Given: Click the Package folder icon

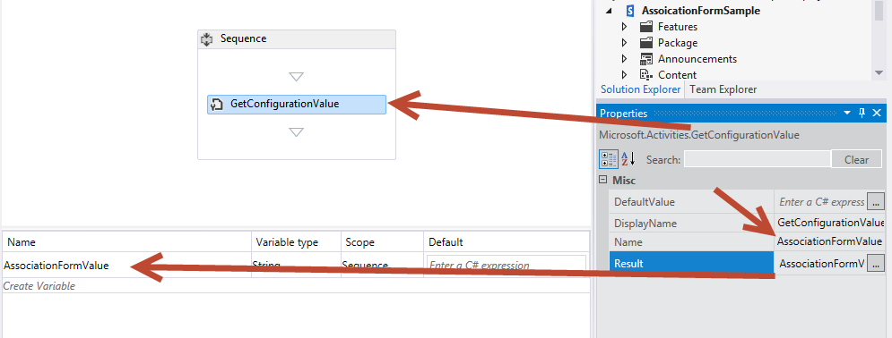Looking at the screenshot, I should (x=645, y=43).
